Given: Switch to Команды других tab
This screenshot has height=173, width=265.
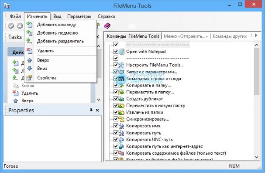Looking at the screenshot, I should [x=229, y=36].
